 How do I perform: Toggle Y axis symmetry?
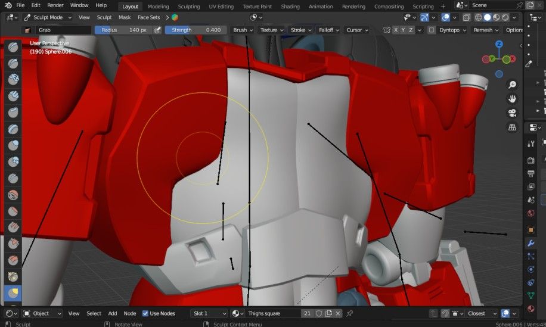coord(403,30)
